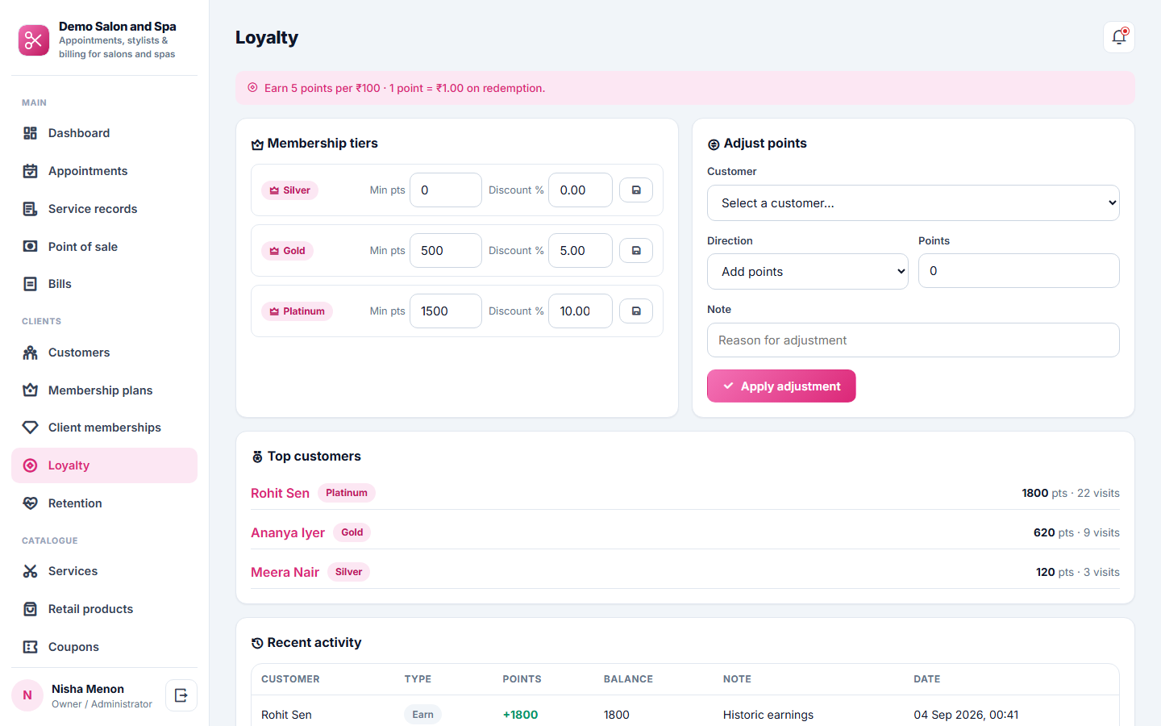
Task: Focus the Silver Min pts field
Action: pyautogui.click(x=446, y=190)
